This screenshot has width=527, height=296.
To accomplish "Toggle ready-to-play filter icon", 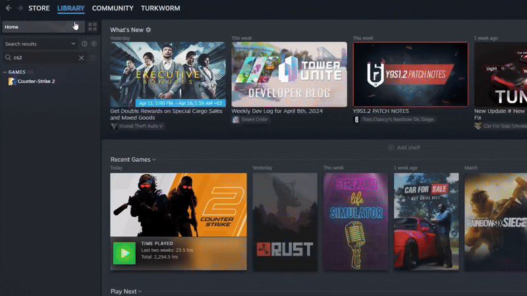I will click(94, 44).
